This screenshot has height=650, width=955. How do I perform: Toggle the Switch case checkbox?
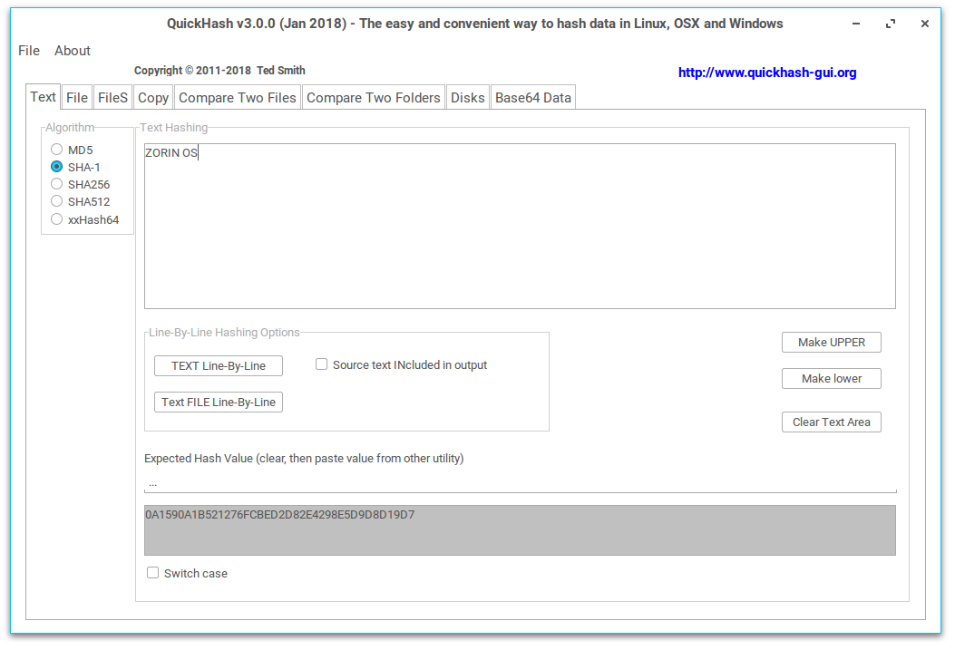click(153, 573)
